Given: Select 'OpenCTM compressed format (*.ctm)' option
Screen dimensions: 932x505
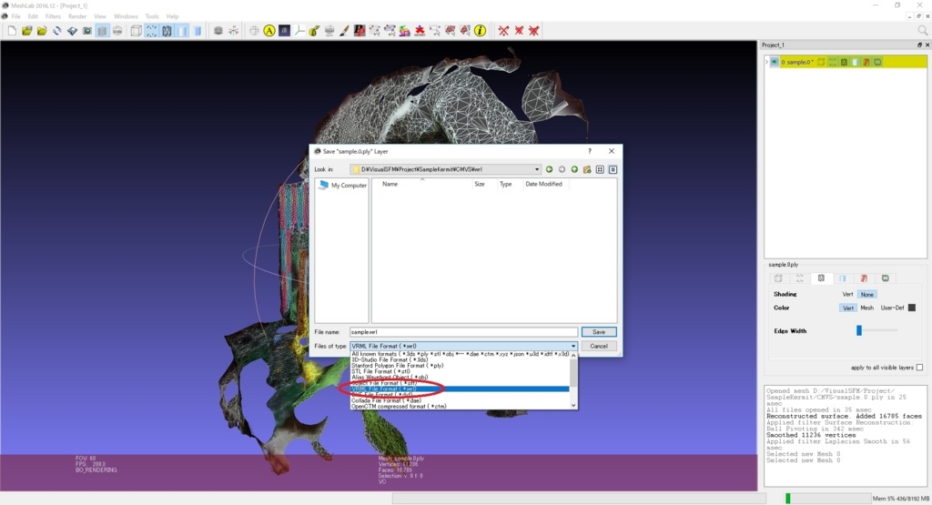Looking at the screenshot, I should [x=460, y=407].
